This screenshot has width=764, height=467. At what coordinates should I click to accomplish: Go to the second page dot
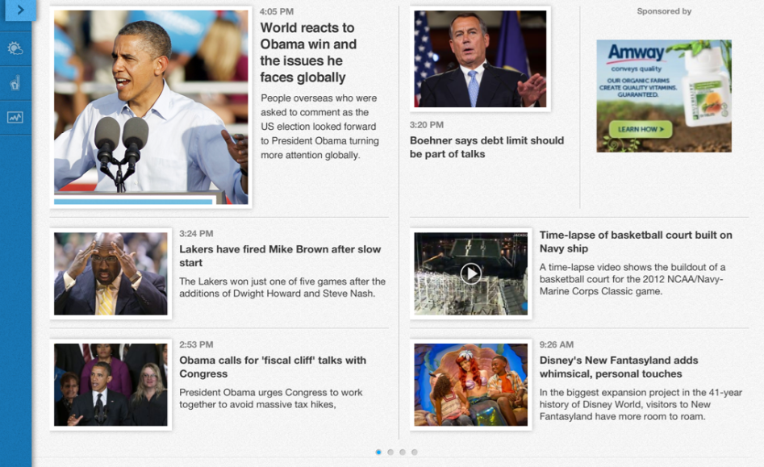point(390,452)
